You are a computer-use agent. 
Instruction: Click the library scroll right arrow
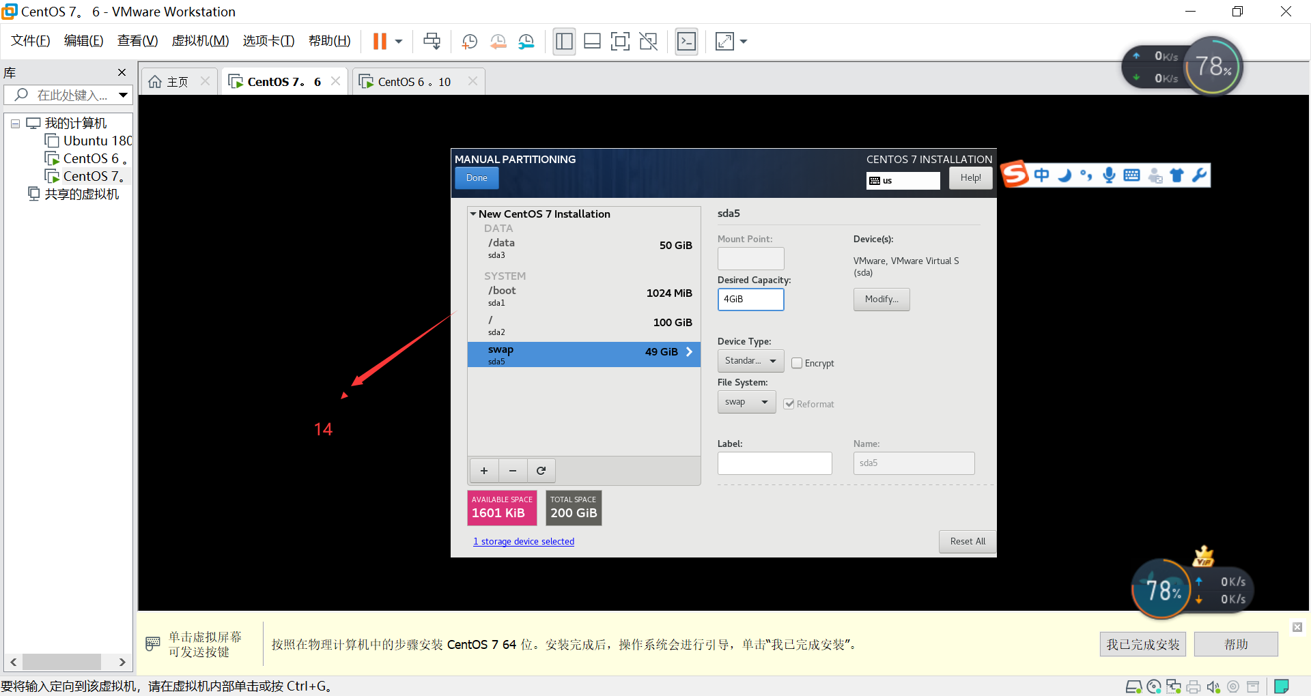pos(122,662)
